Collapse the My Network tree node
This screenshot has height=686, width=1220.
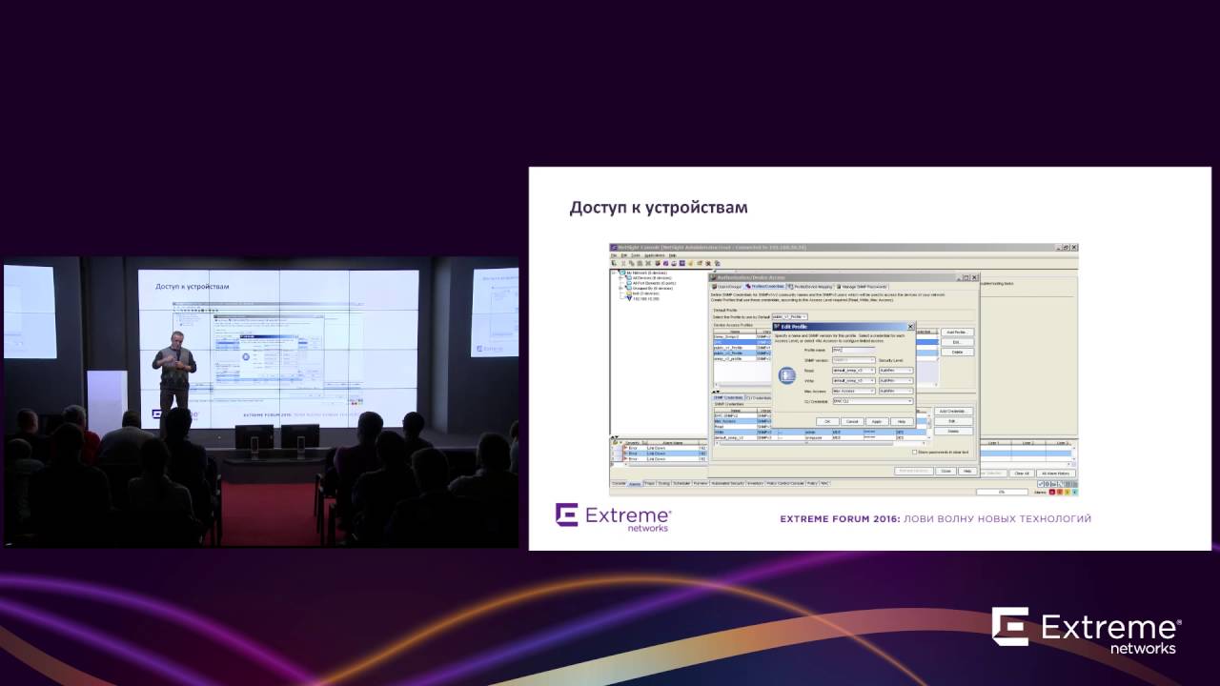click(614, 272)
